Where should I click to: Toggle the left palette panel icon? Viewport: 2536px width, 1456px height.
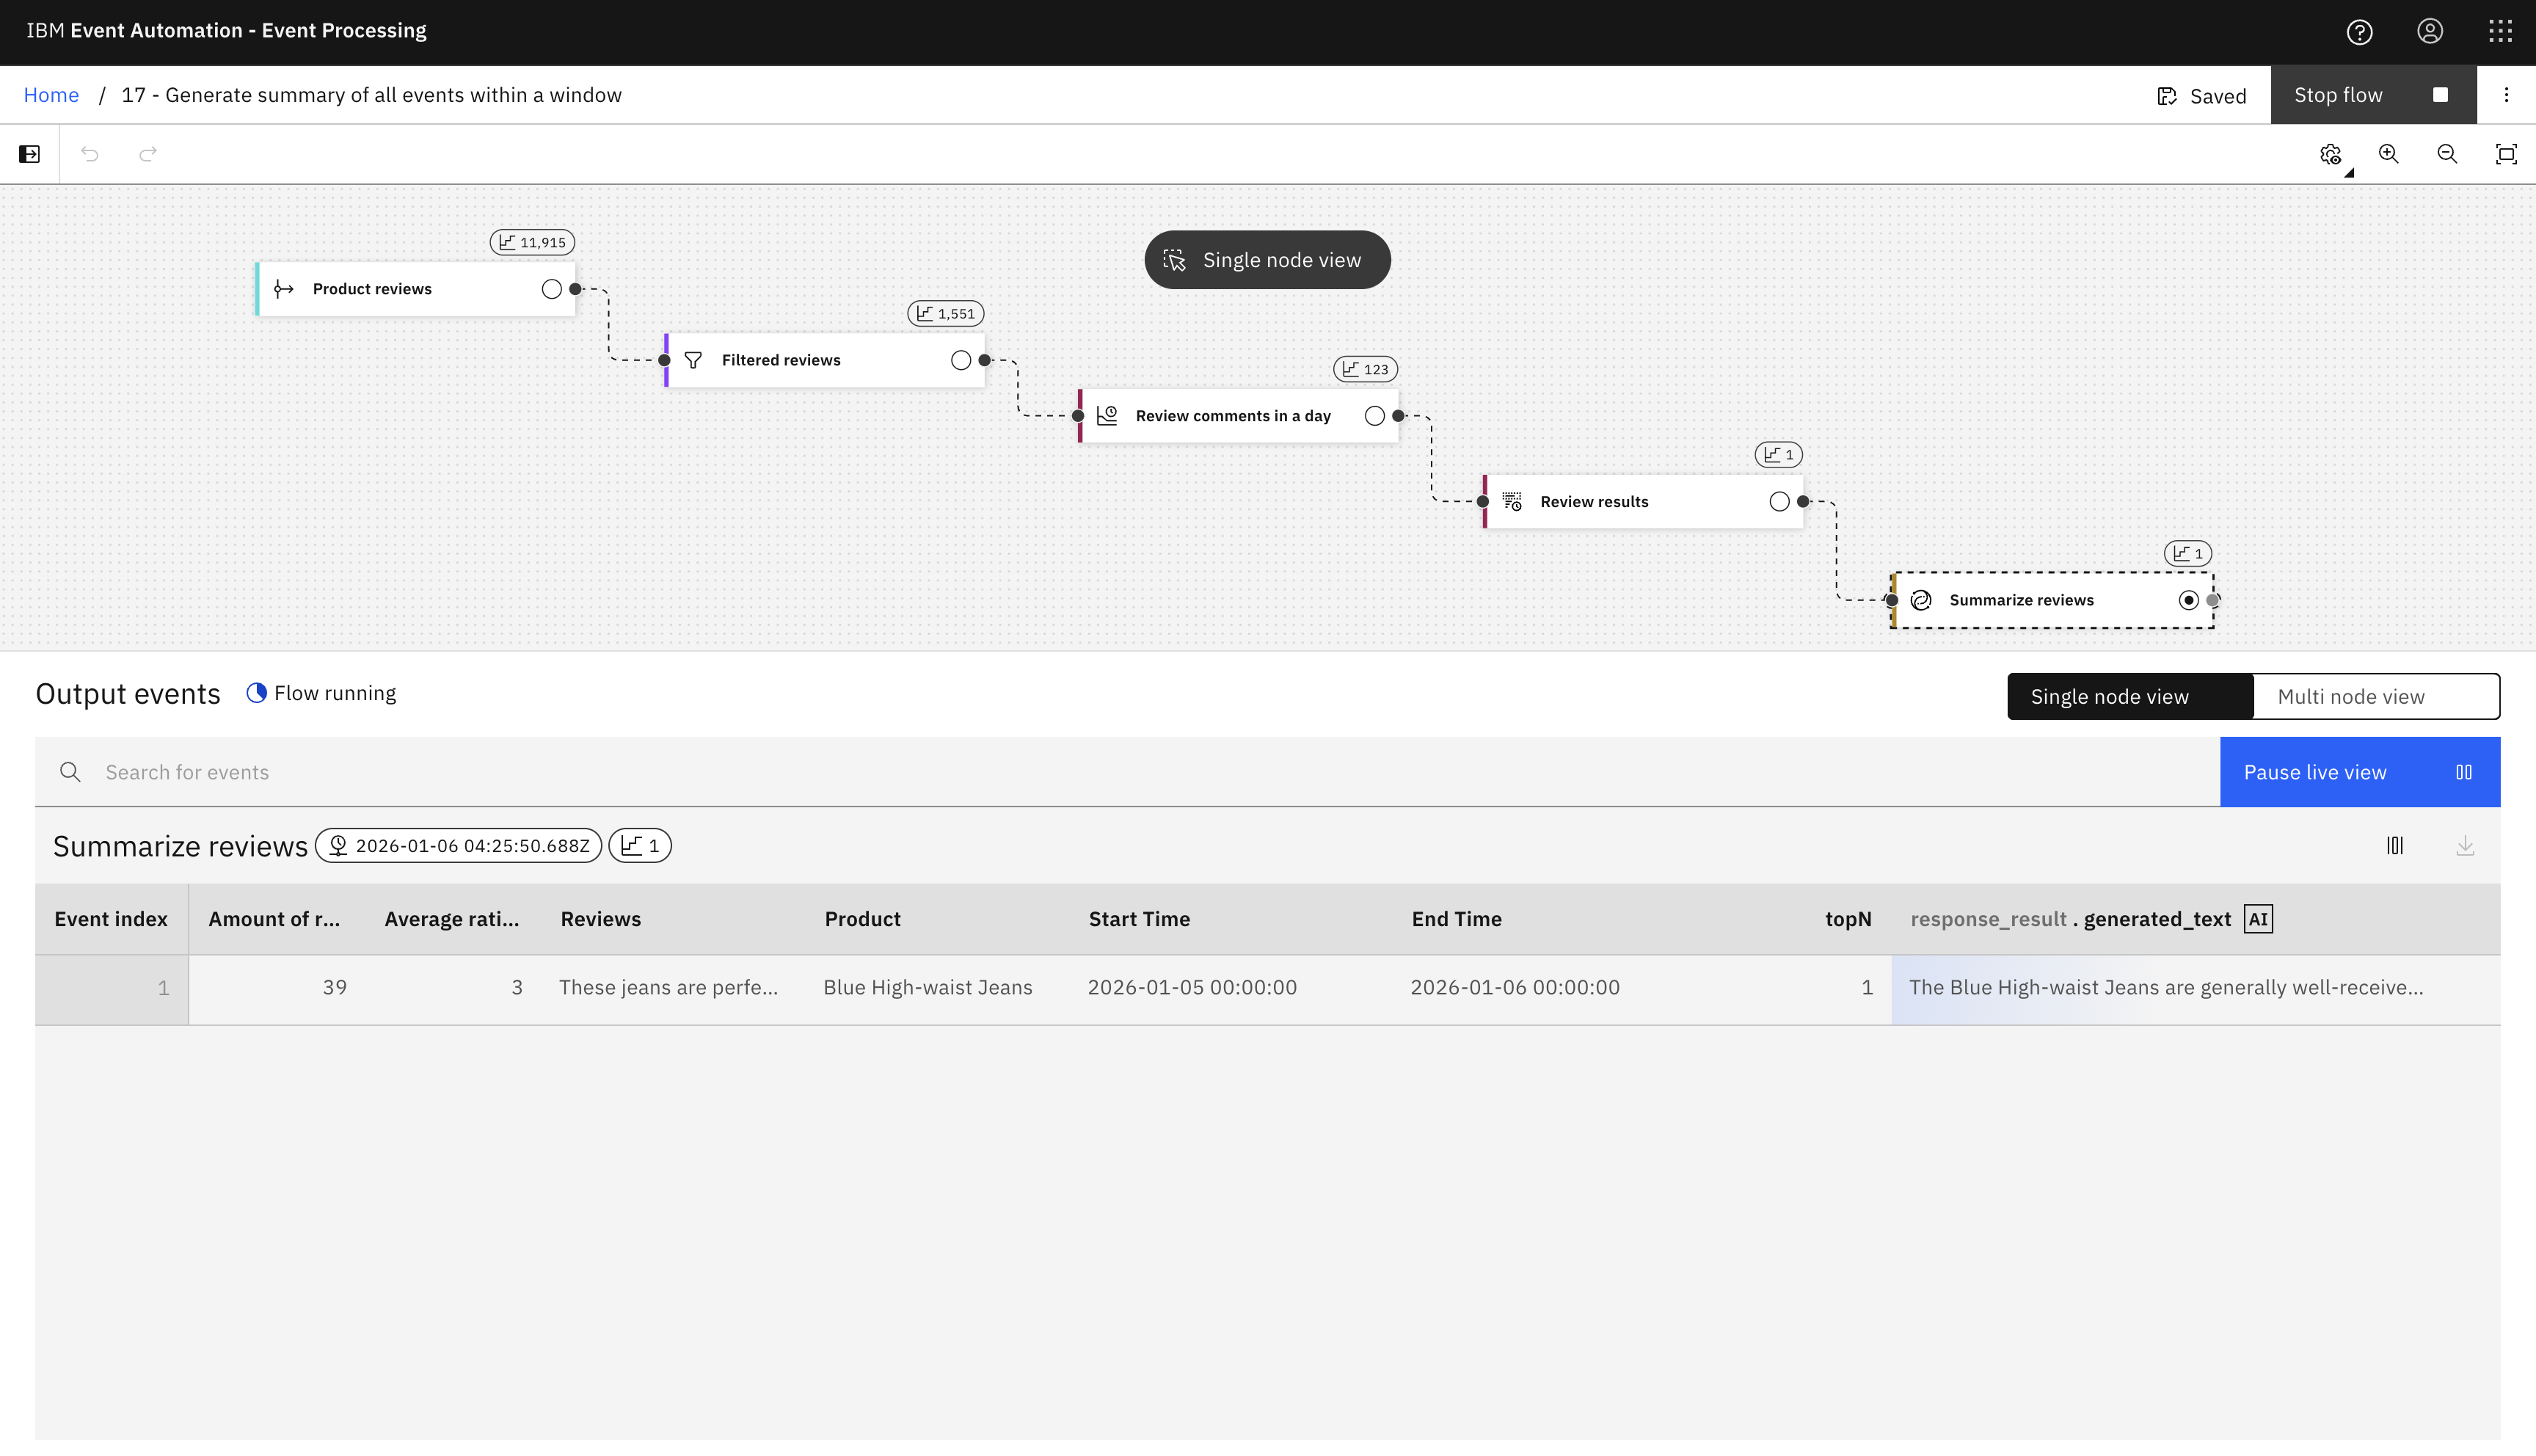pyautogui.click(x=29, y=154)
